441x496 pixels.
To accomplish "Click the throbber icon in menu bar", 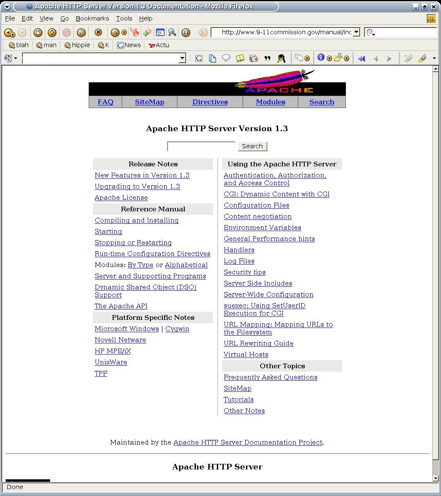I will click(x=431, y=19).
